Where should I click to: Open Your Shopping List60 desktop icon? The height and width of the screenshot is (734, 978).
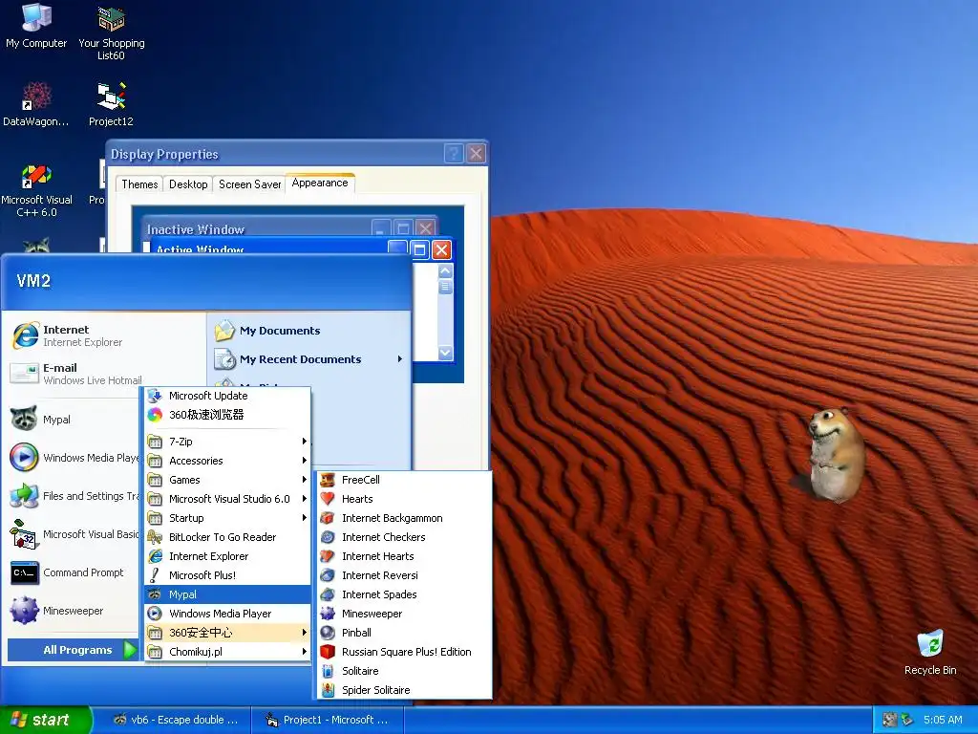click(111, 32)
